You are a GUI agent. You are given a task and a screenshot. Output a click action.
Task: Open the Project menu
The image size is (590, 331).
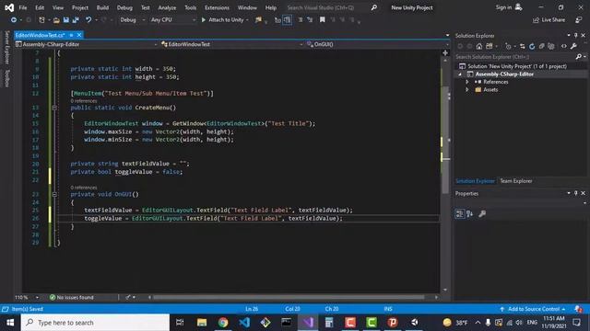click(80, 7)
